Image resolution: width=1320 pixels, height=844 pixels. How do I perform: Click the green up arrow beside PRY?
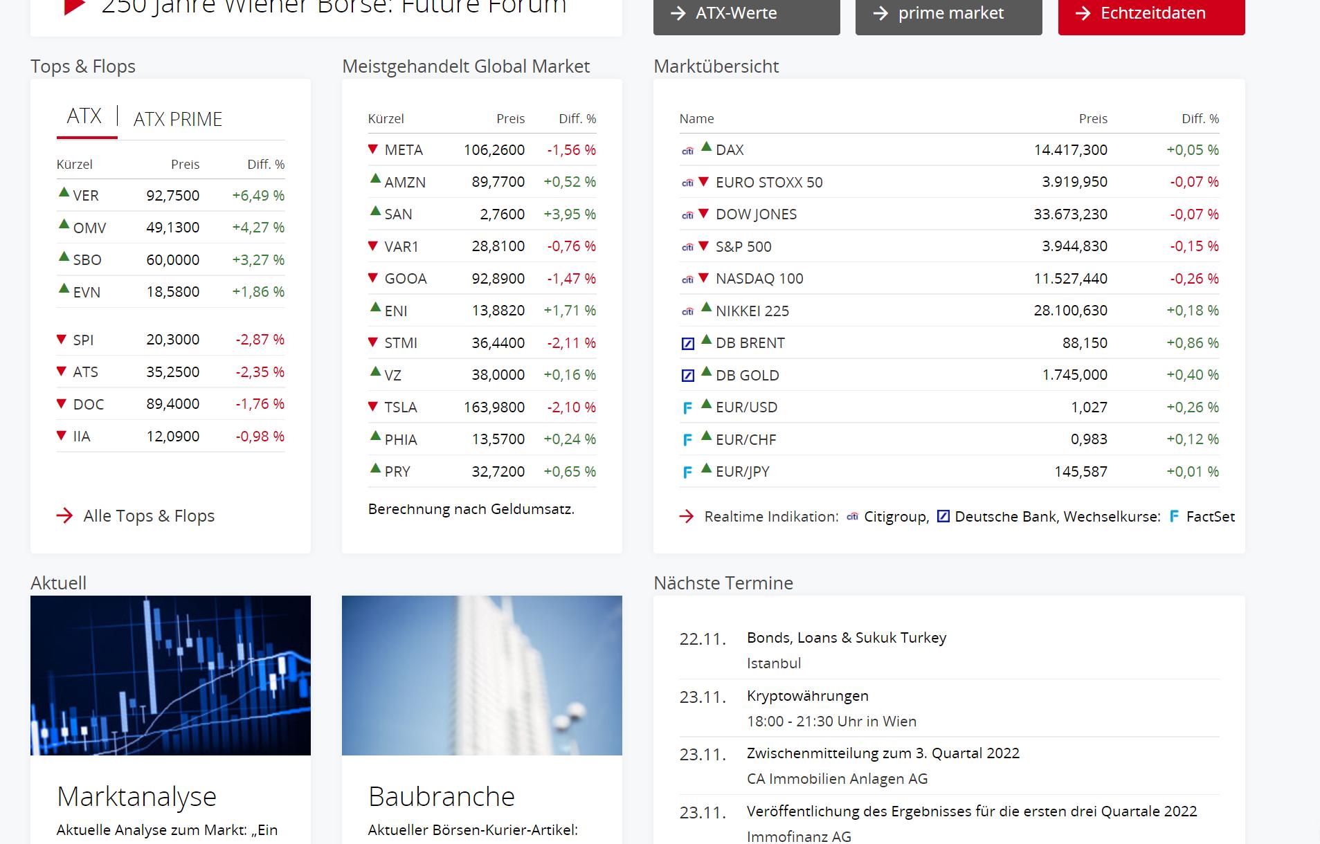click(x=375, y=468)
